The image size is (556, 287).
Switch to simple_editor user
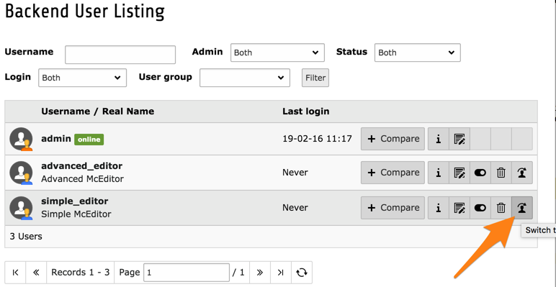pyautogui.click(x=522, y=208)
